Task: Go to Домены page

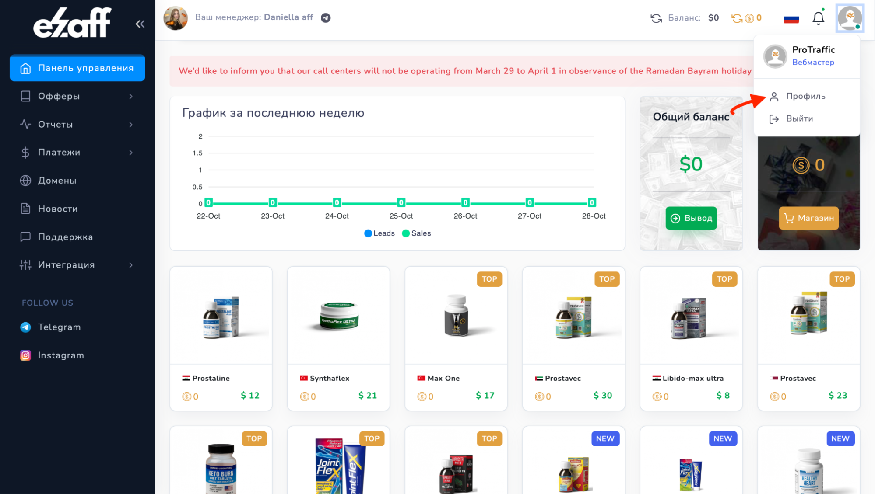Action: [x=77, y=181]
